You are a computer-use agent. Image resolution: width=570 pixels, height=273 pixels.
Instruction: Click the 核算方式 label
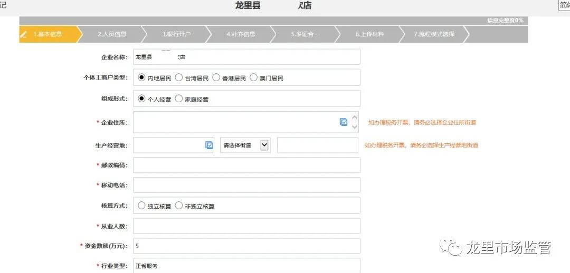click(114, 206)
